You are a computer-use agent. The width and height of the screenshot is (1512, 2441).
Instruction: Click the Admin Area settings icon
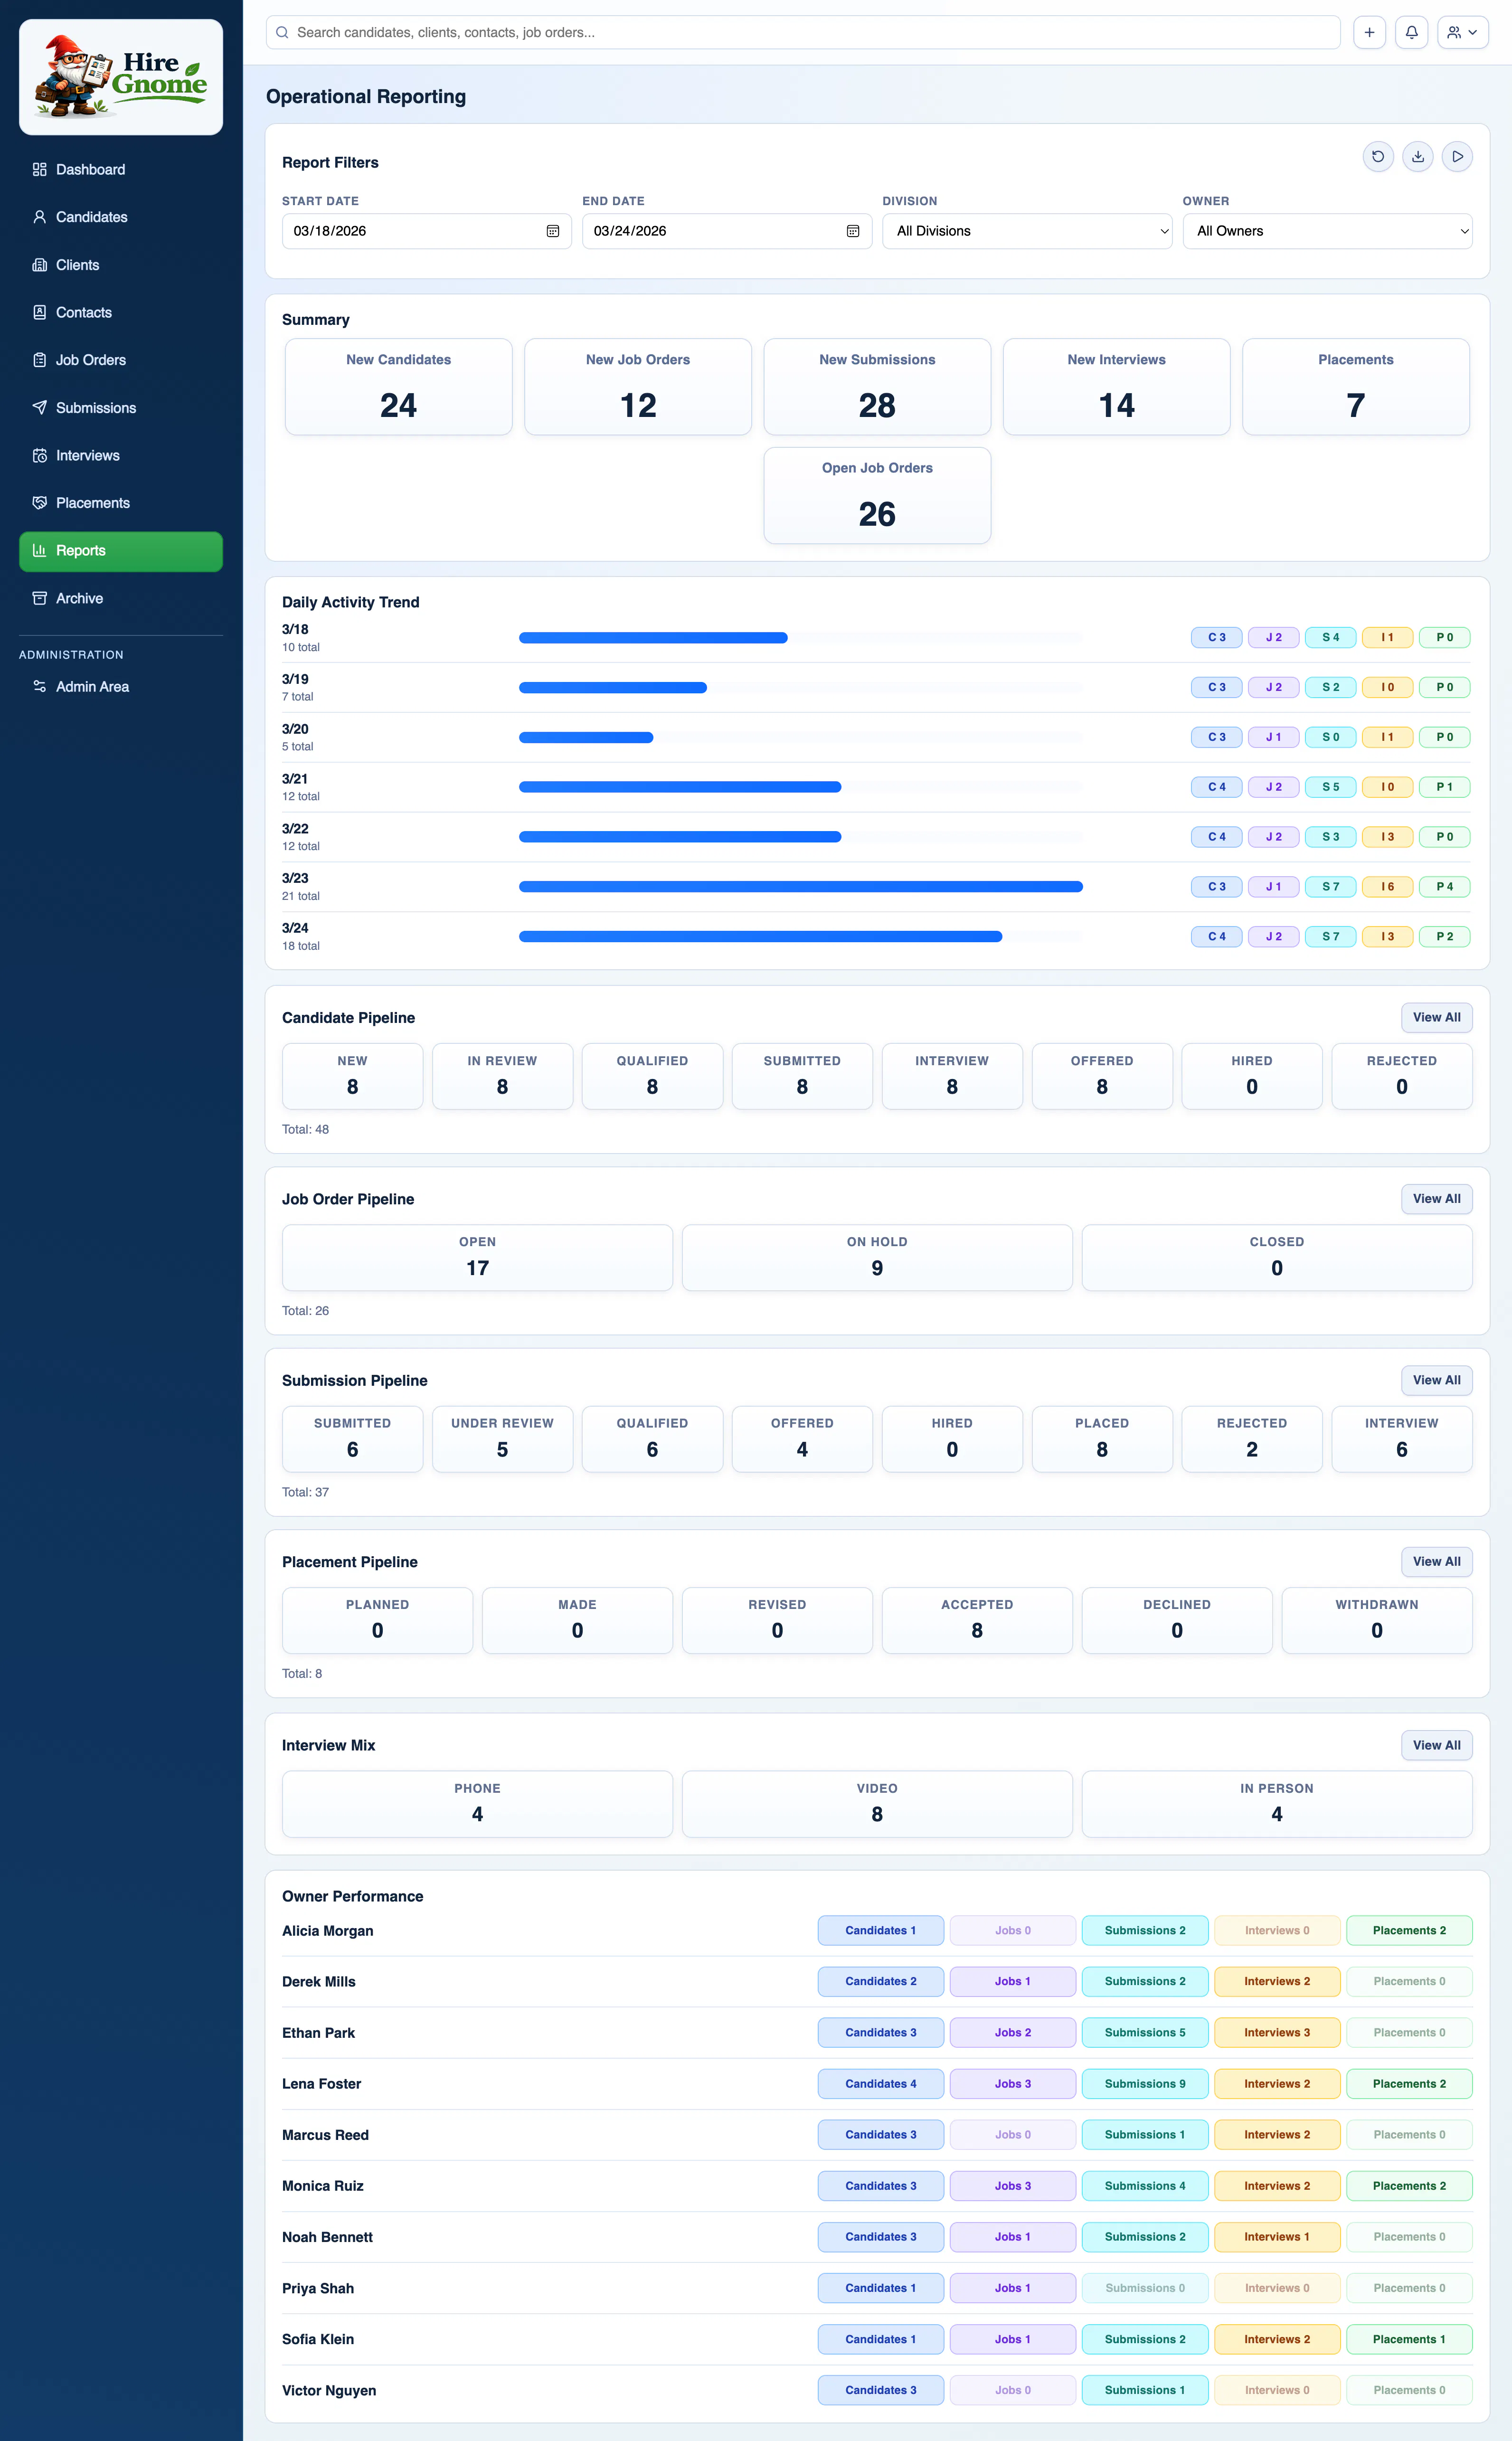tap(40, 687)
